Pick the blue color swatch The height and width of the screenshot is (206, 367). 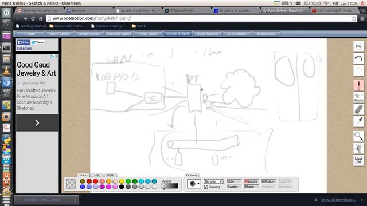83,187
